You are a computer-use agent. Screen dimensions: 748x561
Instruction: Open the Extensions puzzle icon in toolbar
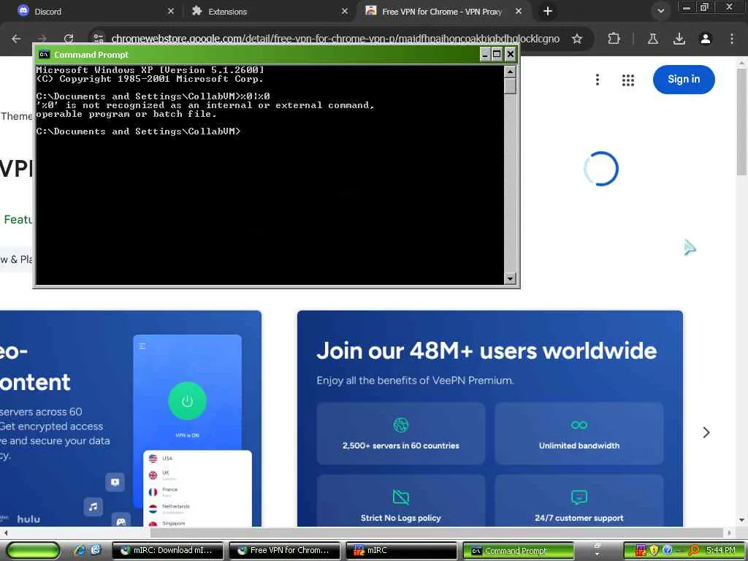pyautogui.click(x=614, y=39)
